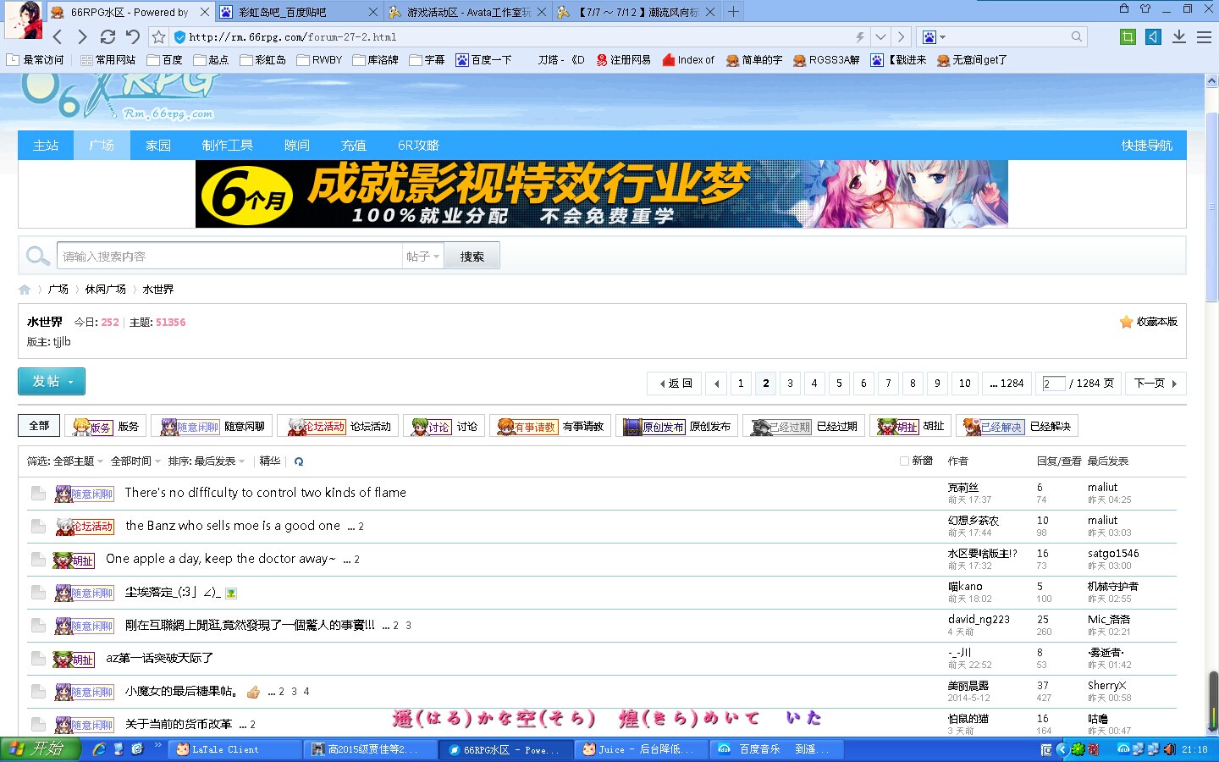Click the home icon in breadcrumb
Image resolution: width=1219 pixels, height=762 pixels.
tap(25, 290)
